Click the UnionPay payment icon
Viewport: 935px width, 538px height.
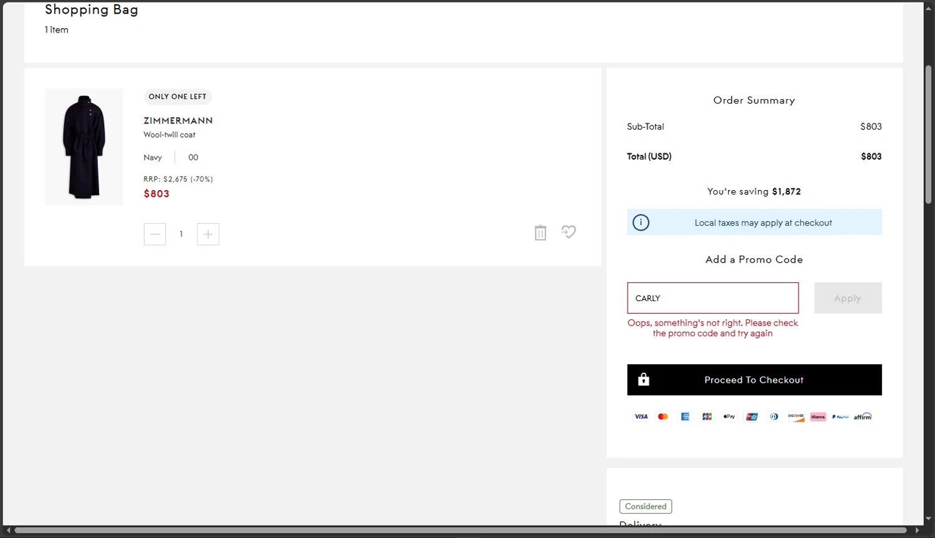click(752, 416)
